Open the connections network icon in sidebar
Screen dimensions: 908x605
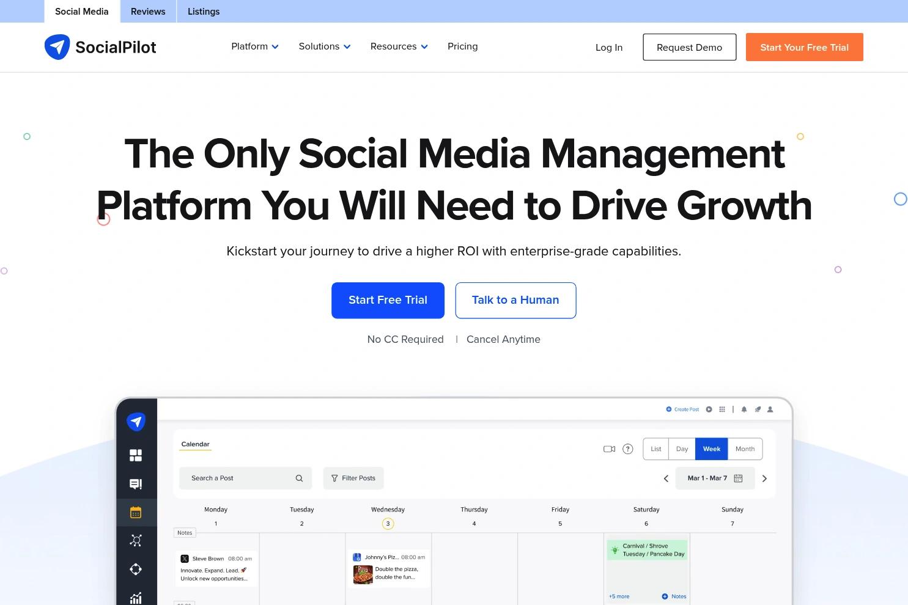[x=136, y=541]
